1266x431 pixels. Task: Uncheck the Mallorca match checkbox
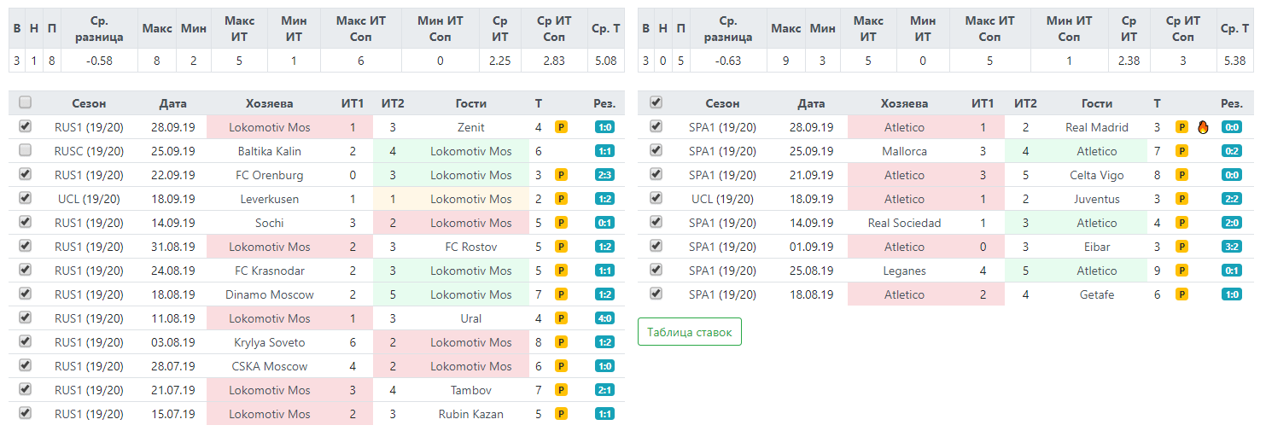pyautogui.click(x=656, y=150)
